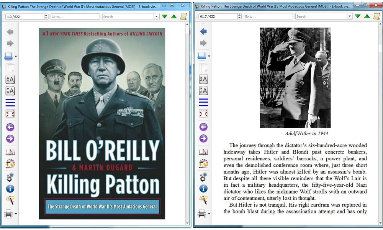This screenshot has width=383, height=230.
Task: Expand the open-book icon dropdown arrow in the right window
Action: pos(209,56)
